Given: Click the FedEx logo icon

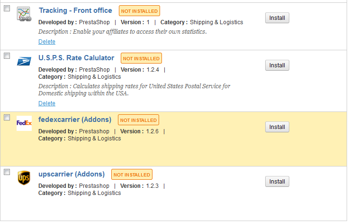Looking at the screenshot, I should [x=24, y=123].
